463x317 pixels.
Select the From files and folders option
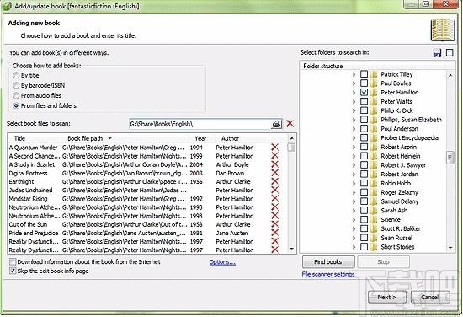16,105
